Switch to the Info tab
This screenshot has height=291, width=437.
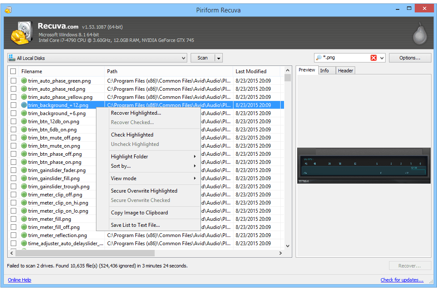326,70
